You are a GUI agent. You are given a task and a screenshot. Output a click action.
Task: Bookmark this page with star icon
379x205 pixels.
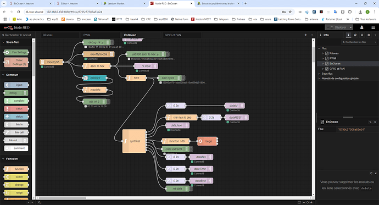coord(291,12)
